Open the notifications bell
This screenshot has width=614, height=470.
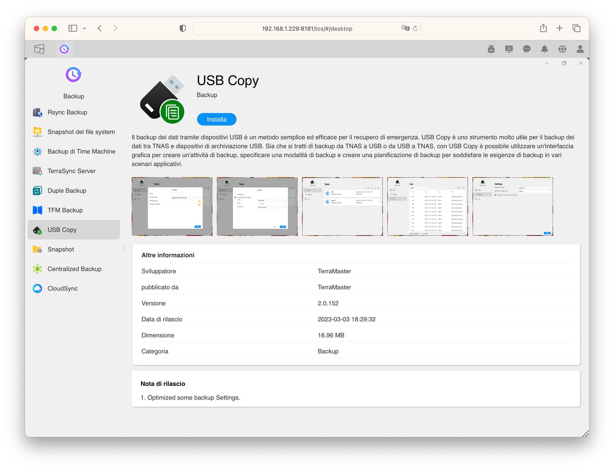545,49
